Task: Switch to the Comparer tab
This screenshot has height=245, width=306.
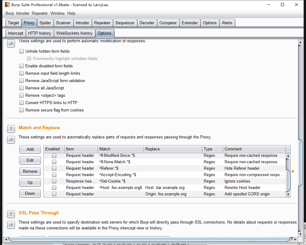Action: pos(168,23)
